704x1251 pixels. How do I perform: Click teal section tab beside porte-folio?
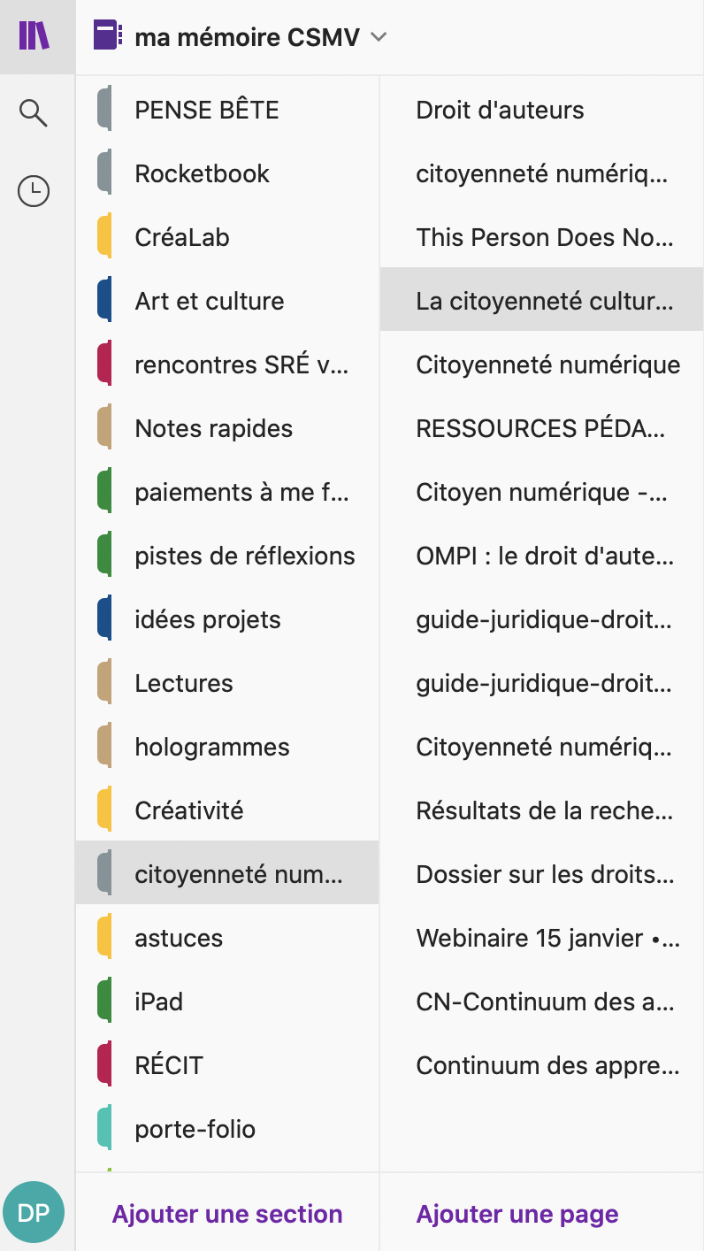point(104,1129)
